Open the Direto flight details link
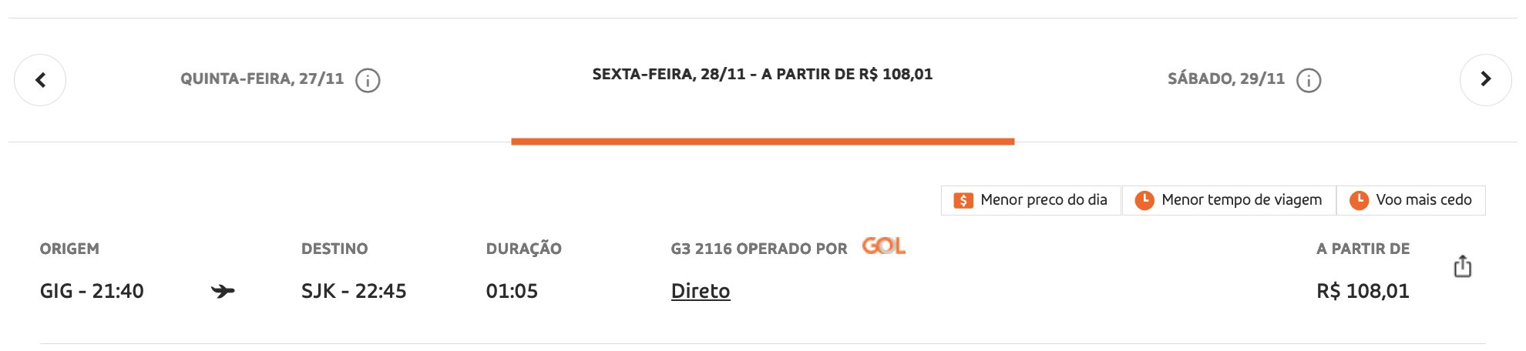Screen dimensions: 1526x351 (700, 291)
